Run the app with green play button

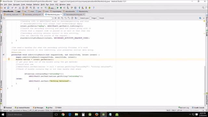58,8
